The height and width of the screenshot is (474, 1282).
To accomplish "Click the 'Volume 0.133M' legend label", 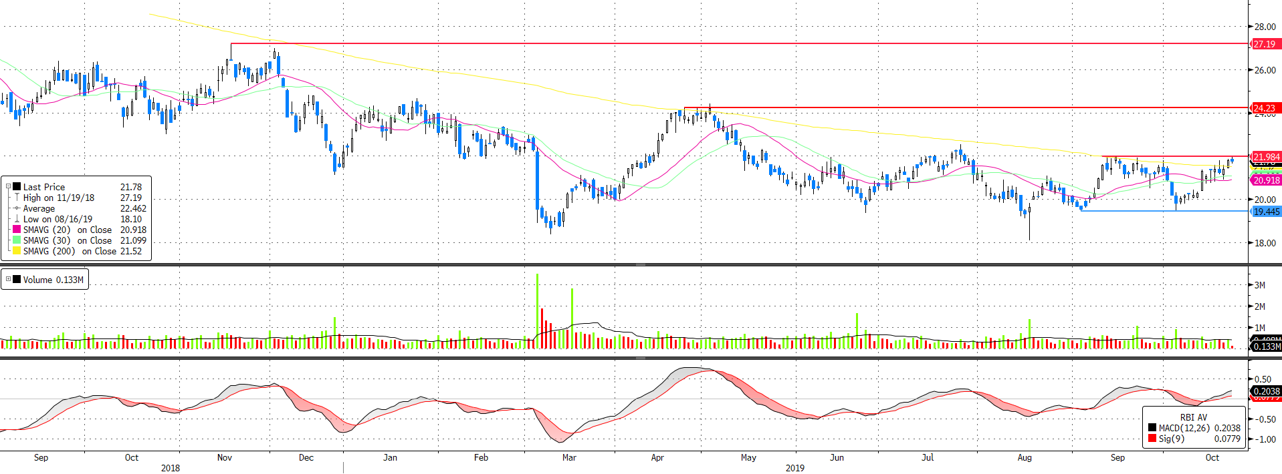I will (54, 280).
